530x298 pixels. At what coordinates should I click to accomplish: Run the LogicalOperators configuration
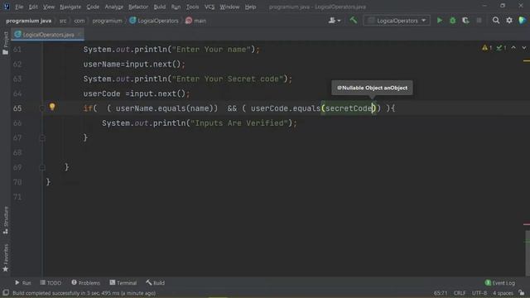440,21
